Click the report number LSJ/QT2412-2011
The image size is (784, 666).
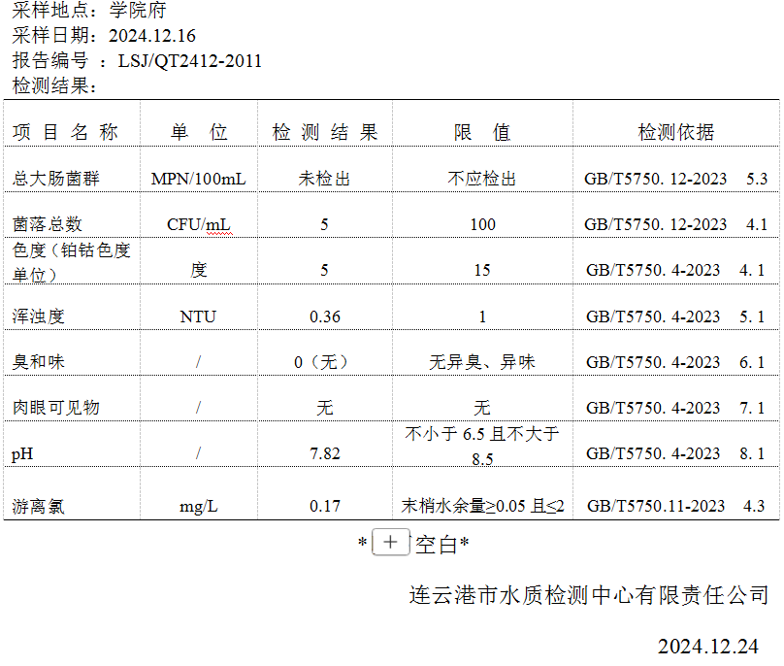[189, 61]
